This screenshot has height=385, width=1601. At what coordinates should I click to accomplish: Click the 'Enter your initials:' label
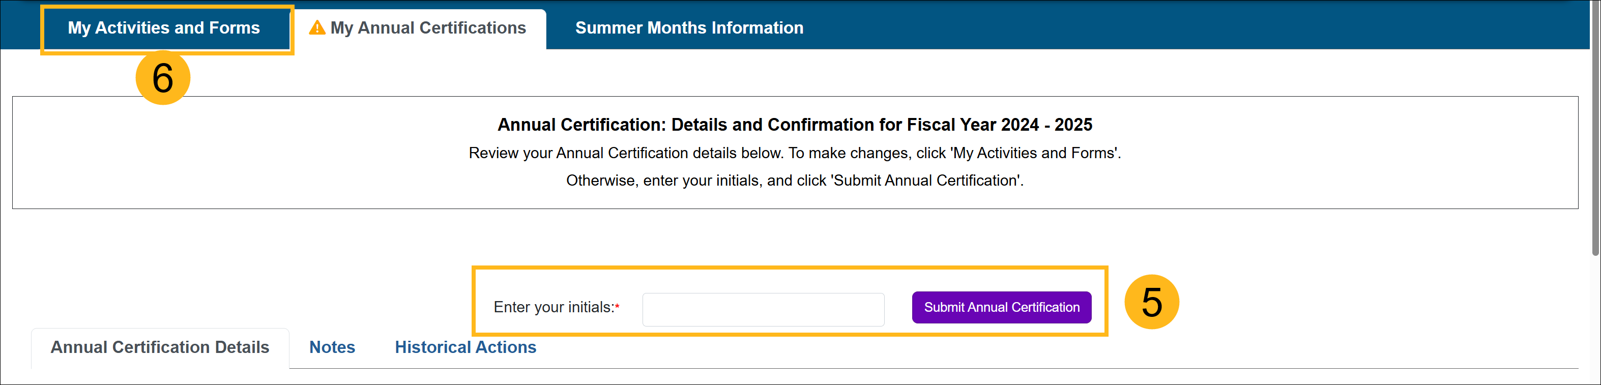pyautogui.click(x=552, y=307)
